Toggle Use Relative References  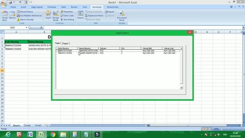click(x=29, y=16)
